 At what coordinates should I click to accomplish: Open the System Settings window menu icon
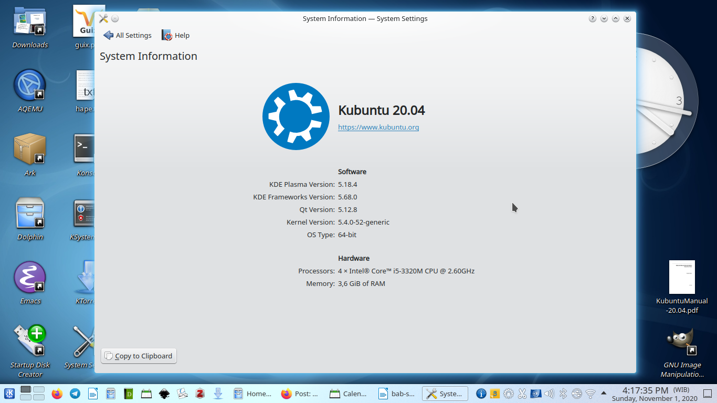(x=103, y=18)
